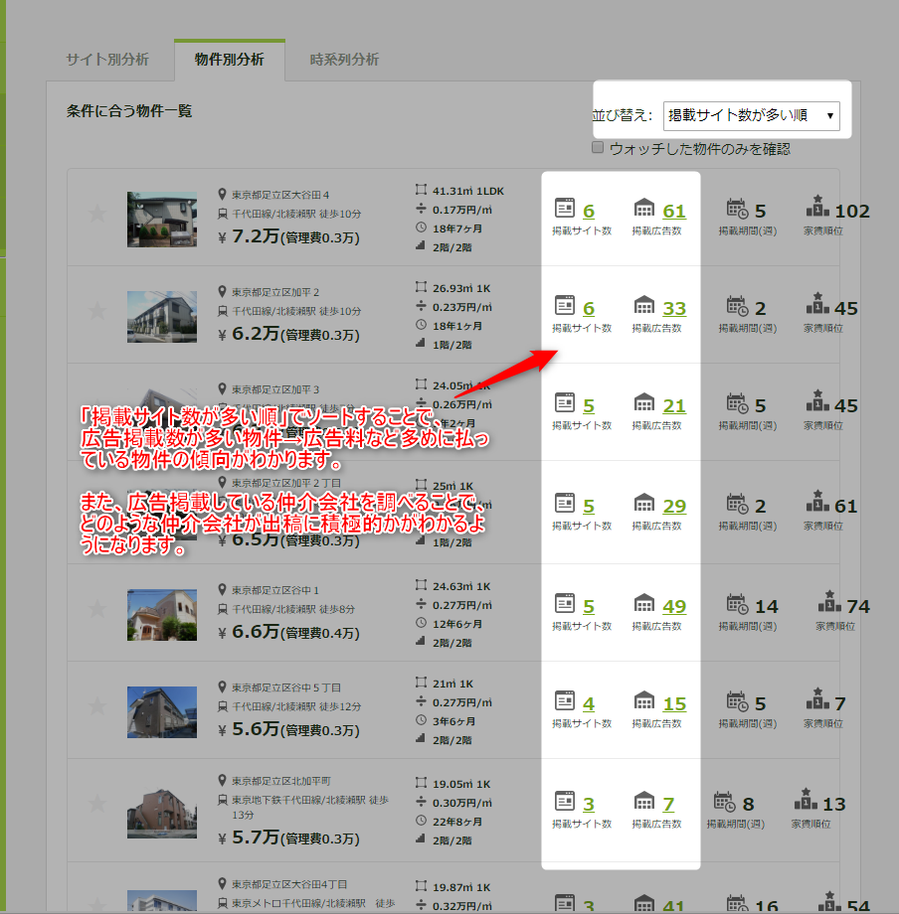The height and width of the screenshot is (914, 899).
Task: Enable the ウォッチした物件のみを確認 checkbox
Action: coord(598,147)
